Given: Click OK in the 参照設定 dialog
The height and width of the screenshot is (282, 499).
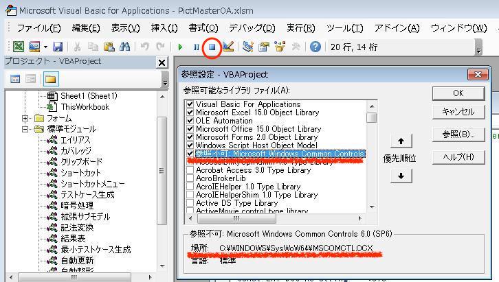Looking at the screenshot, I should click(x=458, y=93).
